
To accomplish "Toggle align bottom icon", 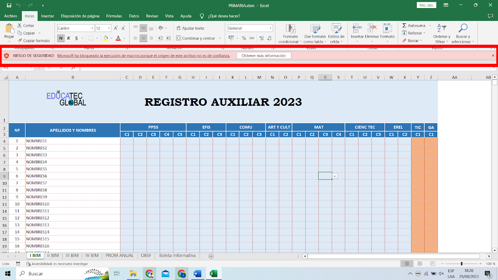I will click(x=151, y=28).
